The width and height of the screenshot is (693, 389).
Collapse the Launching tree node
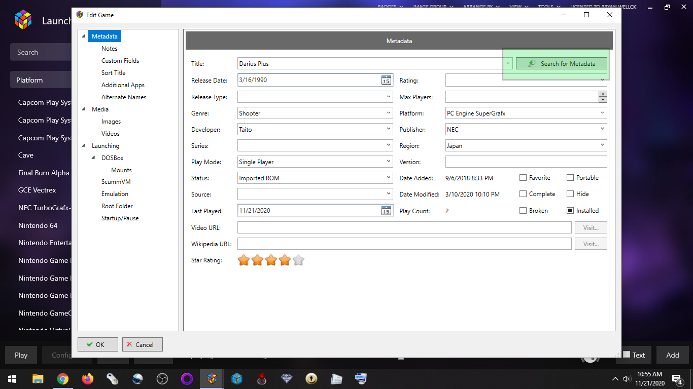[84, 146]
